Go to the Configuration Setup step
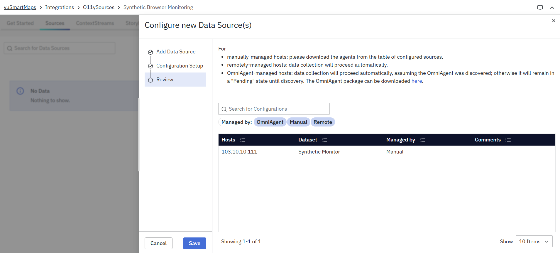The width and height of the screenshot is (560, 253). [x=180, y=66]
